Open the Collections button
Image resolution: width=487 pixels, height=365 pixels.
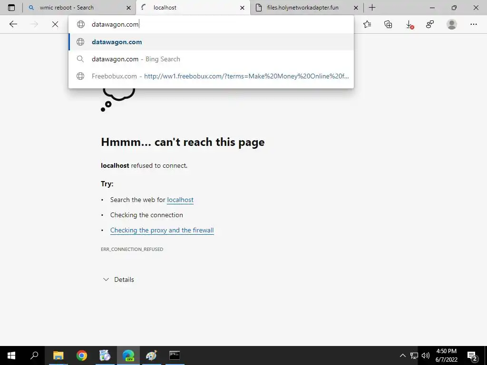coord(388,24)
